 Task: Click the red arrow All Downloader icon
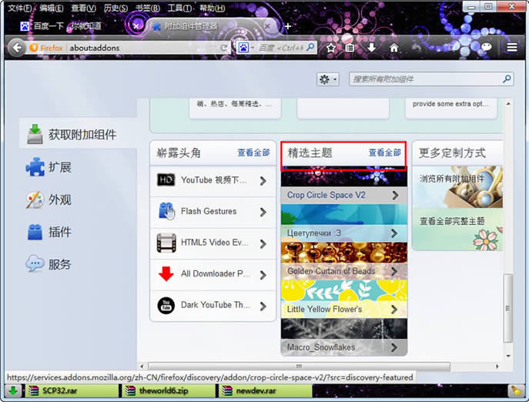166,273
